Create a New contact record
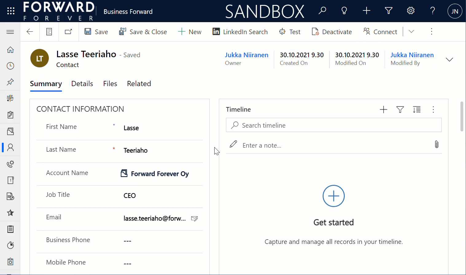 click(x=190, y=32)
